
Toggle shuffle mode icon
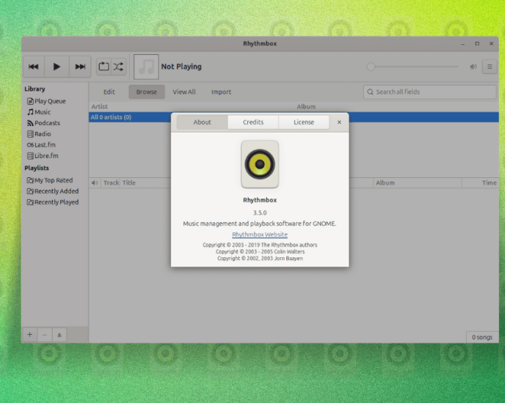coord(118,67)
